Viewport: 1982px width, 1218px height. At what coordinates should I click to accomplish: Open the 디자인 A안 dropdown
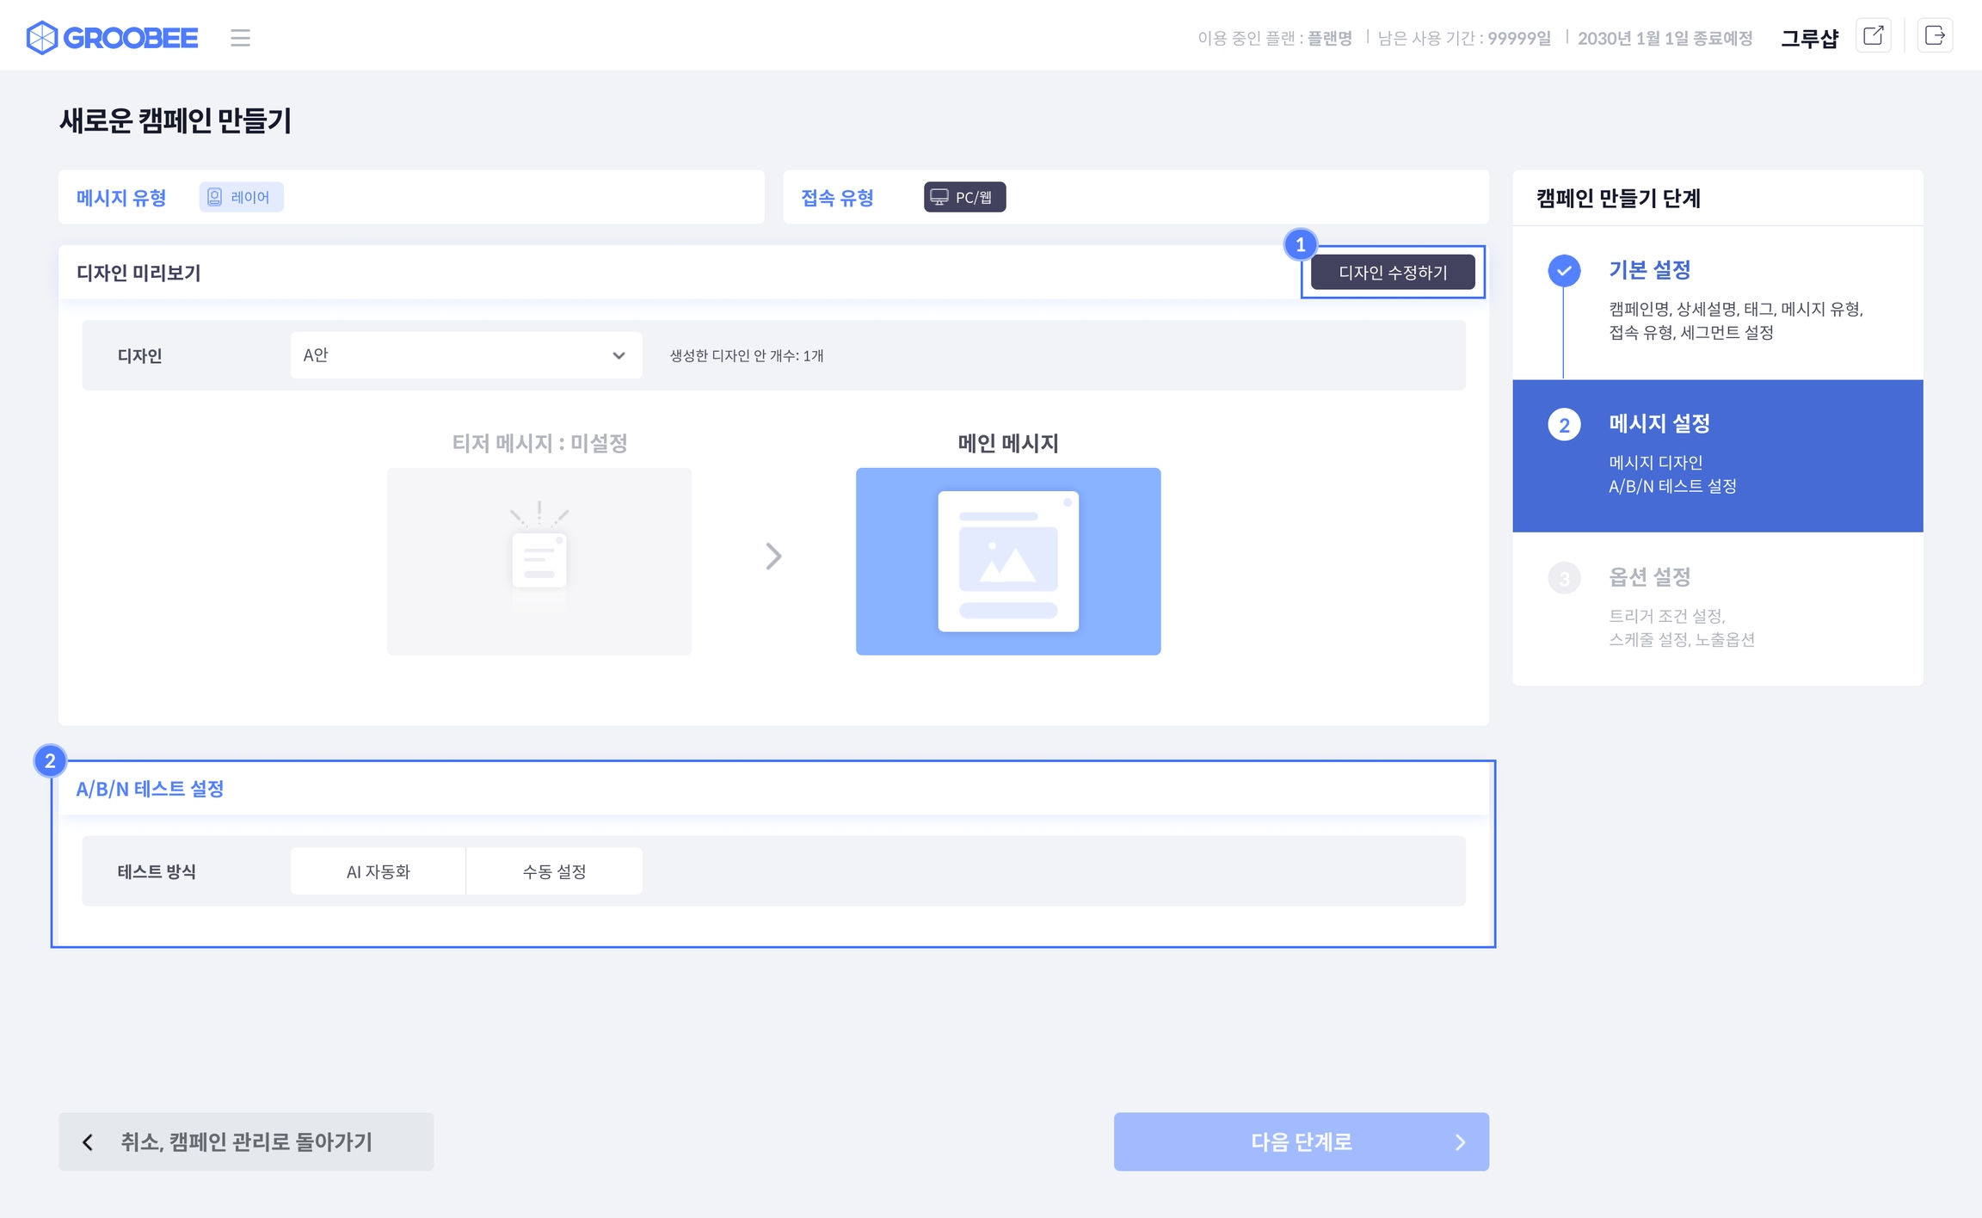coord(465,355)
